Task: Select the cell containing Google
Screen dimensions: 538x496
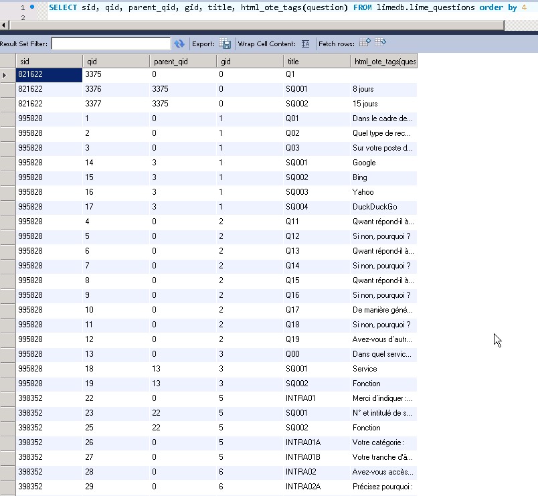Action: (x=364, y=163)
